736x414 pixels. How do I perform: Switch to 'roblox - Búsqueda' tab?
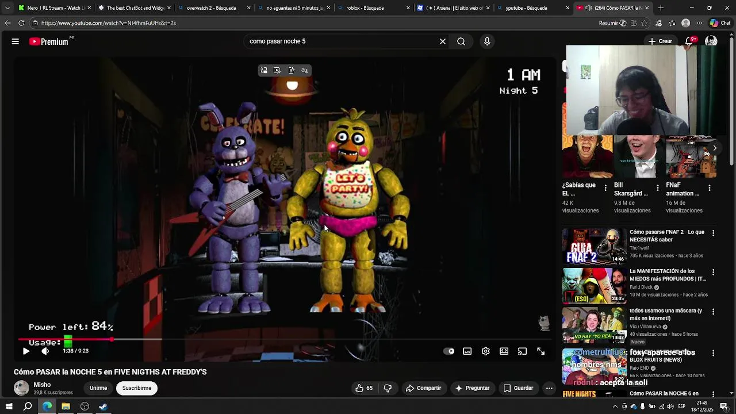click(x=374, y=8)
